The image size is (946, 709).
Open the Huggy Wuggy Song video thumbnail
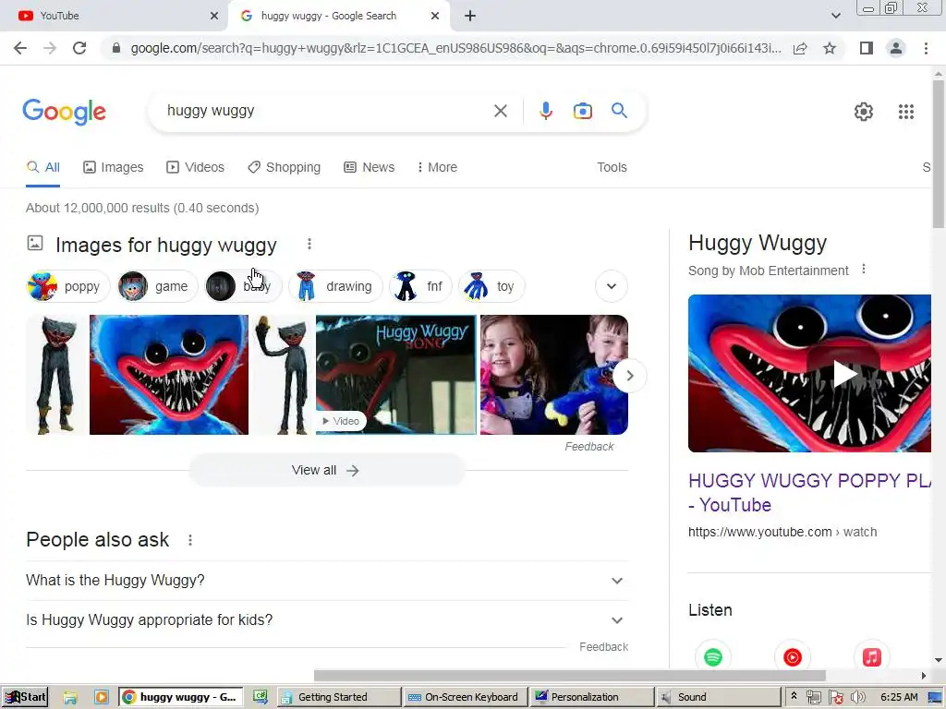click(x=395, y=375)
